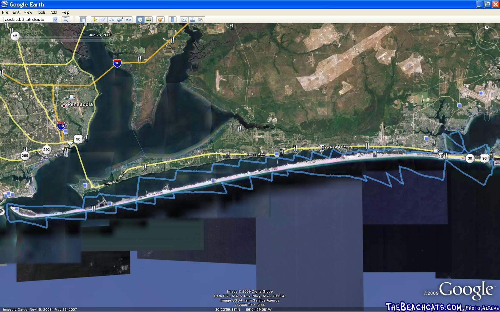
Task: Open the Tools menu
Action: click(x=41, y=12)
